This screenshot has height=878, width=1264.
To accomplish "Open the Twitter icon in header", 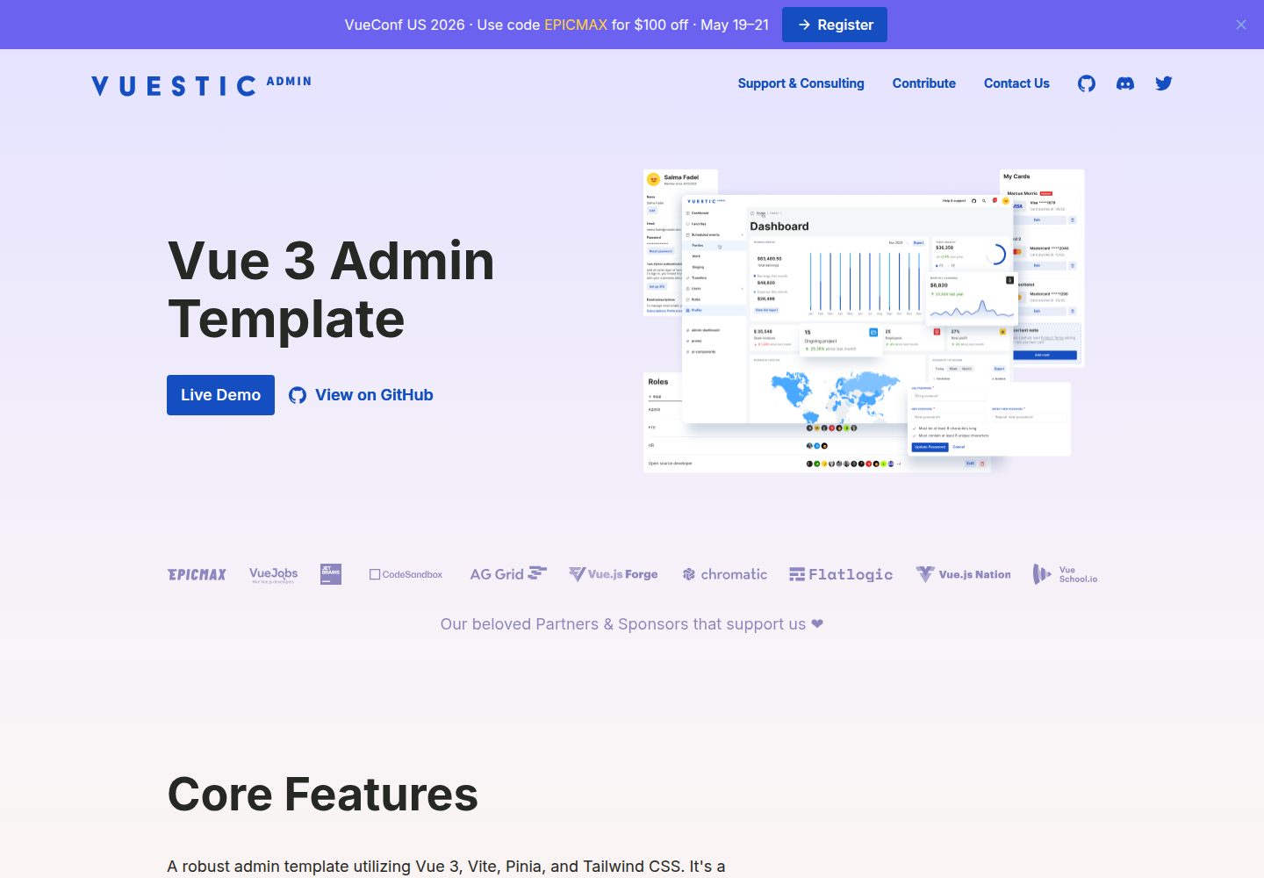I will coord(1164,83).
